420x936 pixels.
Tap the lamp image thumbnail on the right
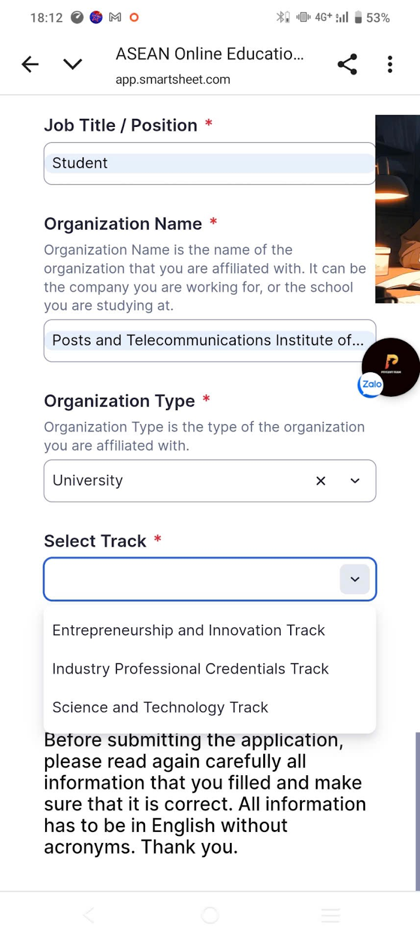point(398,209)
